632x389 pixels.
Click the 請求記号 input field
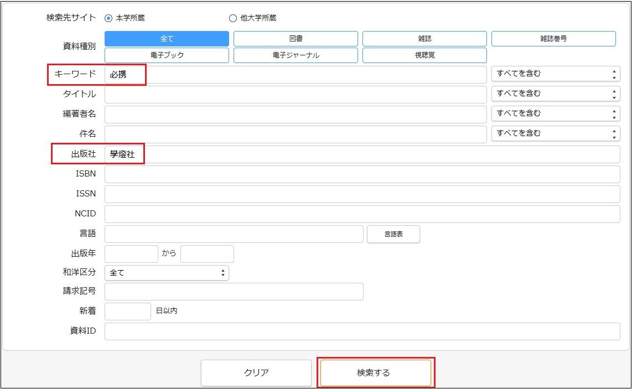pyautogui.click(x=234, y=292)
